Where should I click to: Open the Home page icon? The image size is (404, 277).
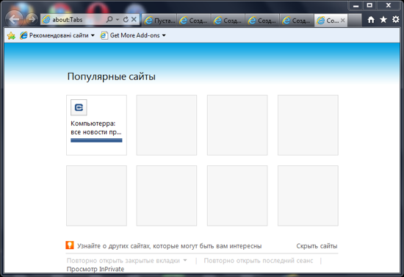[x=371, y=20]
